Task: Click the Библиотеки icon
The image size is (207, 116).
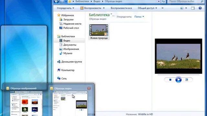Action: (x=59, y=36)
